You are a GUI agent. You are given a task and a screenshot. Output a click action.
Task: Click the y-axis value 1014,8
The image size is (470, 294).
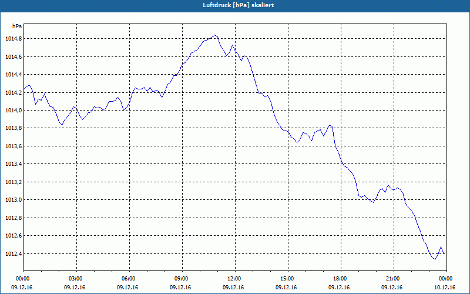(14, 39)
